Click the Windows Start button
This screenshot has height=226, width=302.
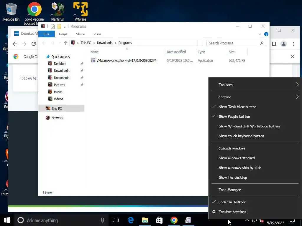pos(7,220)
